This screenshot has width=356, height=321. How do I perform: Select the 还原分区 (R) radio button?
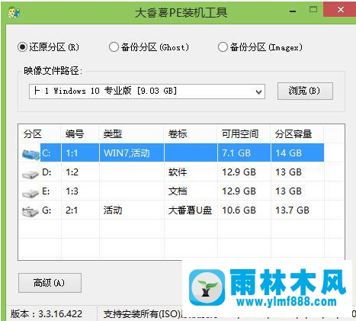coord(23,47)
